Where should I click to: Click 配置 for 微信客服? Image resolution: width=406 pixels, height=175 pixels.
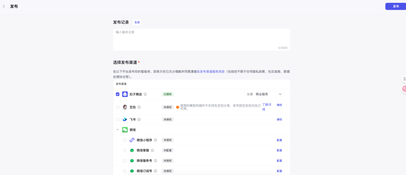coord(279,150)
